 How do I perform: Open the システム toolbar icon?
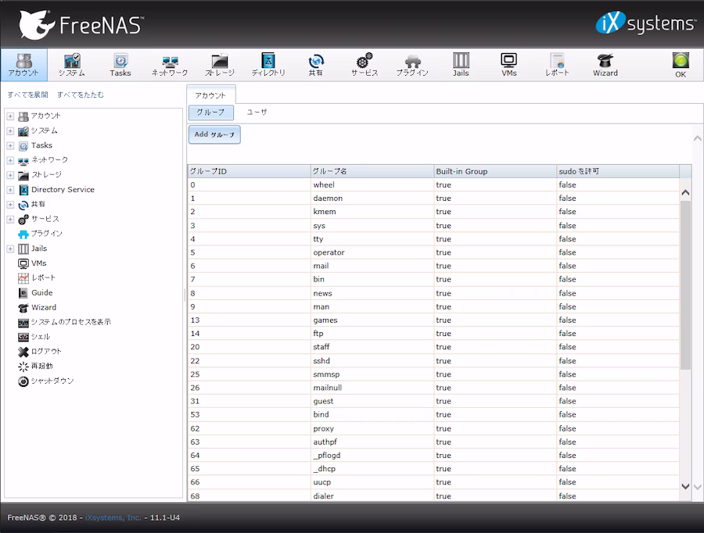(x=72, y=65)
